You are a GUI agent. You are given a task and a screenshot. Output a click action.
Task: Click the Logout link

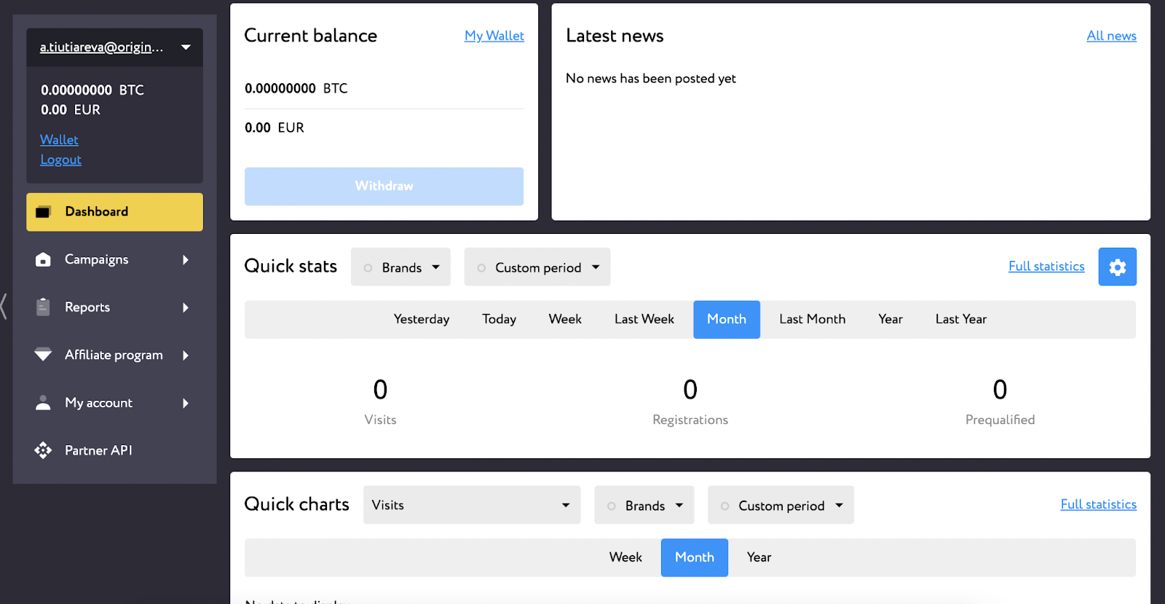point(60,160)
